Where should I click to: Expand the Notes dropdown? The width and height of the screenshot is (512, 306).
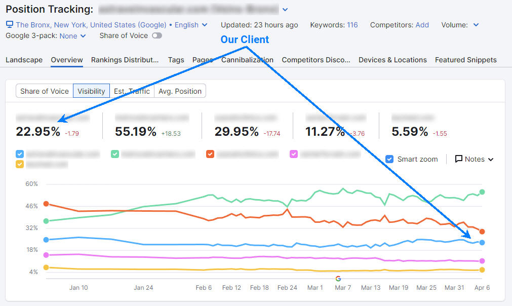tap(490, 159)
